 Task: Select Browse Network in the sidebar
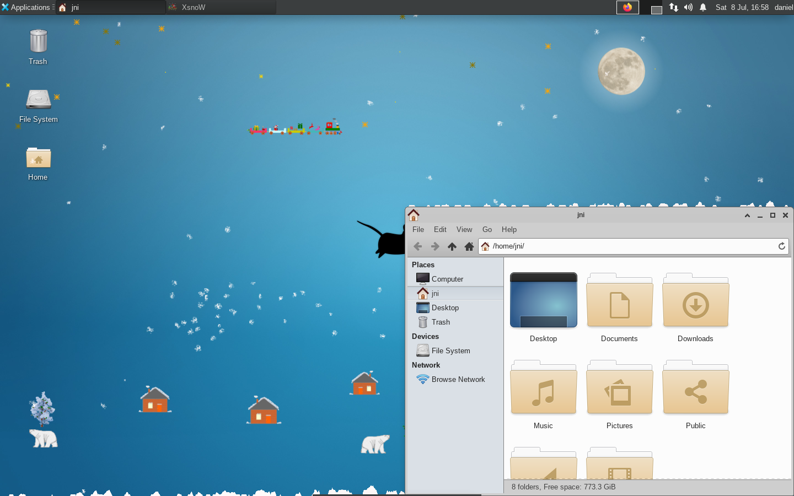pyautogui.click(x=458, y=379)
